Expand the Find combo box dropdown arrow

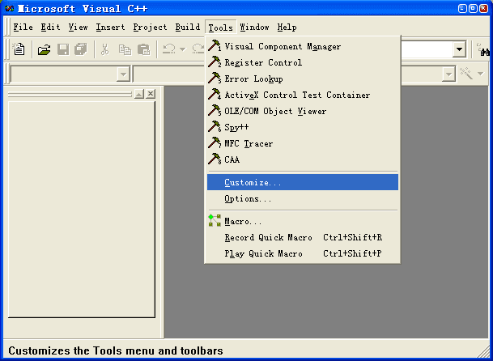459,49
